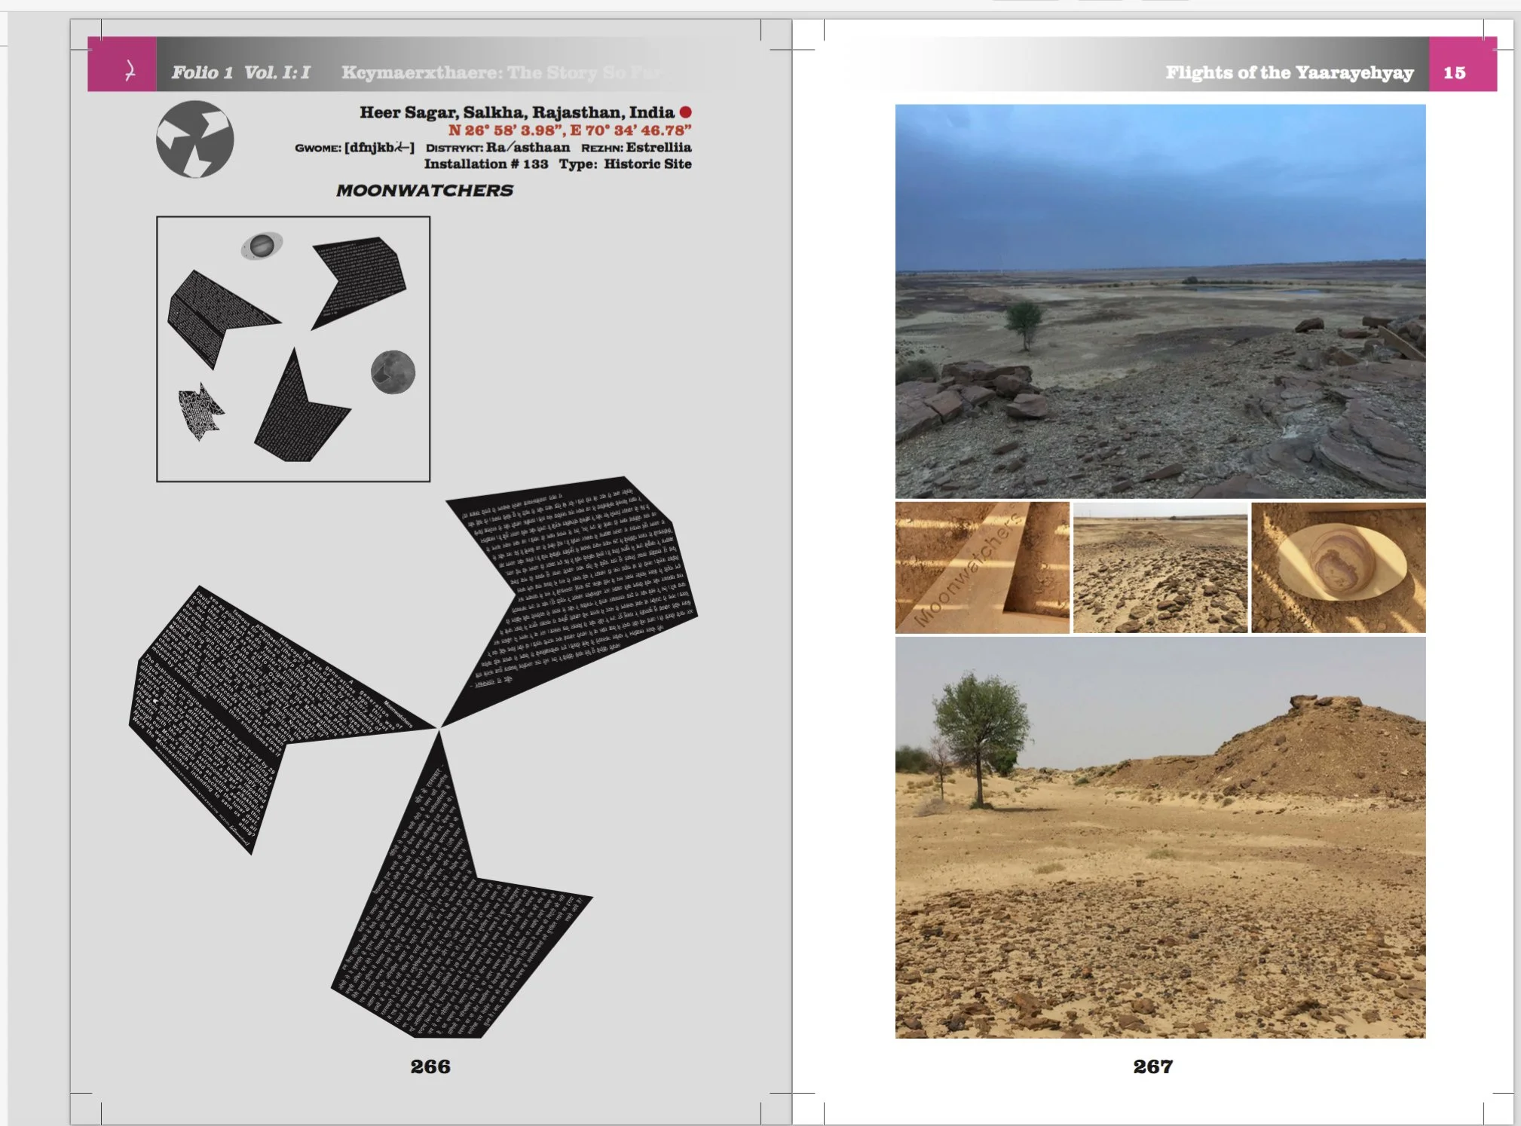Select the engraved Moonwatchers stone photo
This screenshot has width=1521, height=1126.
tap(981, 568)
